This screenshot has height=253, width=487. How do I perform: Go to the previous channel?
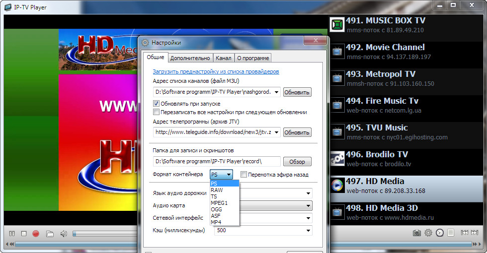[x=465, y=233]
